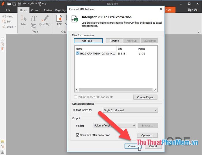202x155 pixels.
Task: Click the Cancel button
Action: pos(153,146)
